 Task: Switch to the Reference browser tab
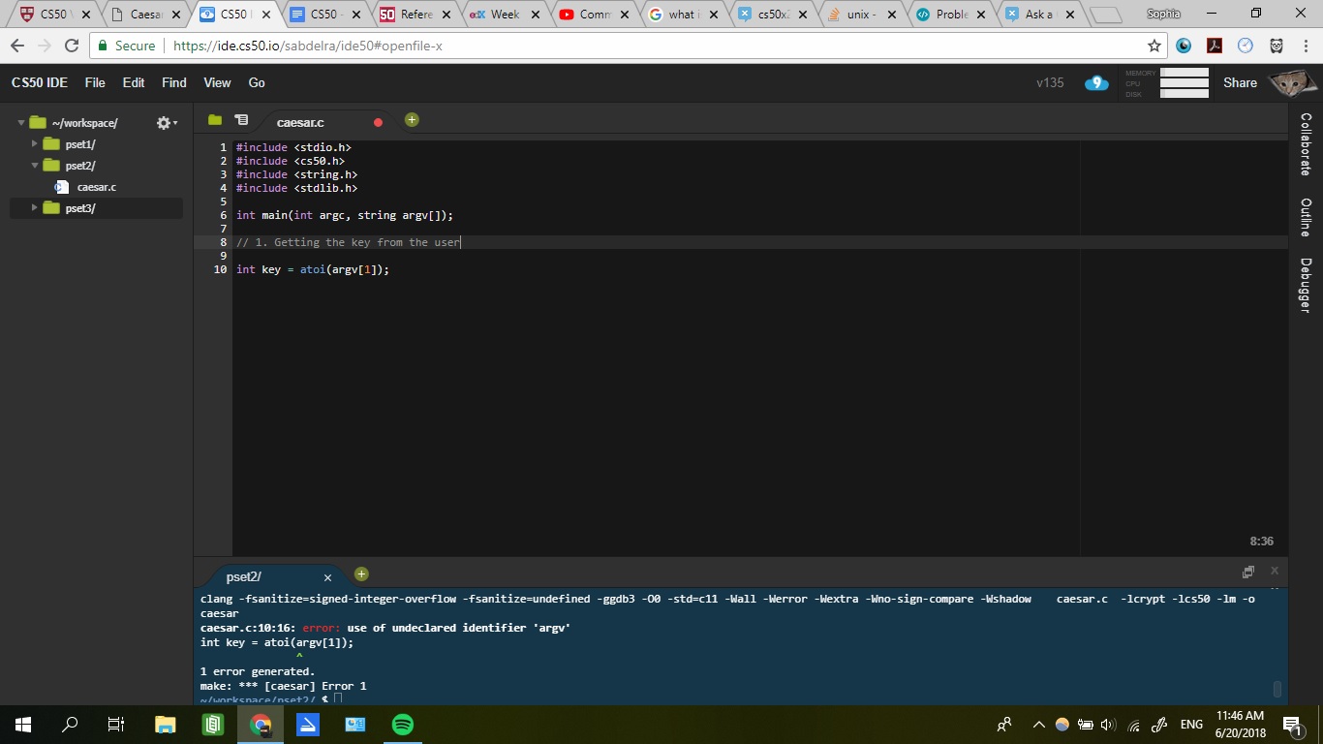415,15
